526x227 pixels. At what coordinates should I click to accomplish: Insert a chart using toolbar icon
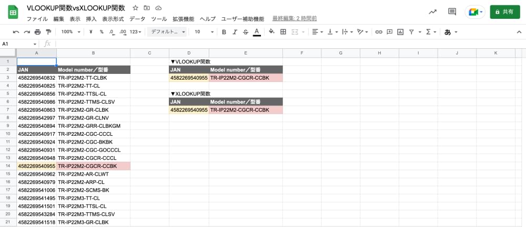(400, 32)
